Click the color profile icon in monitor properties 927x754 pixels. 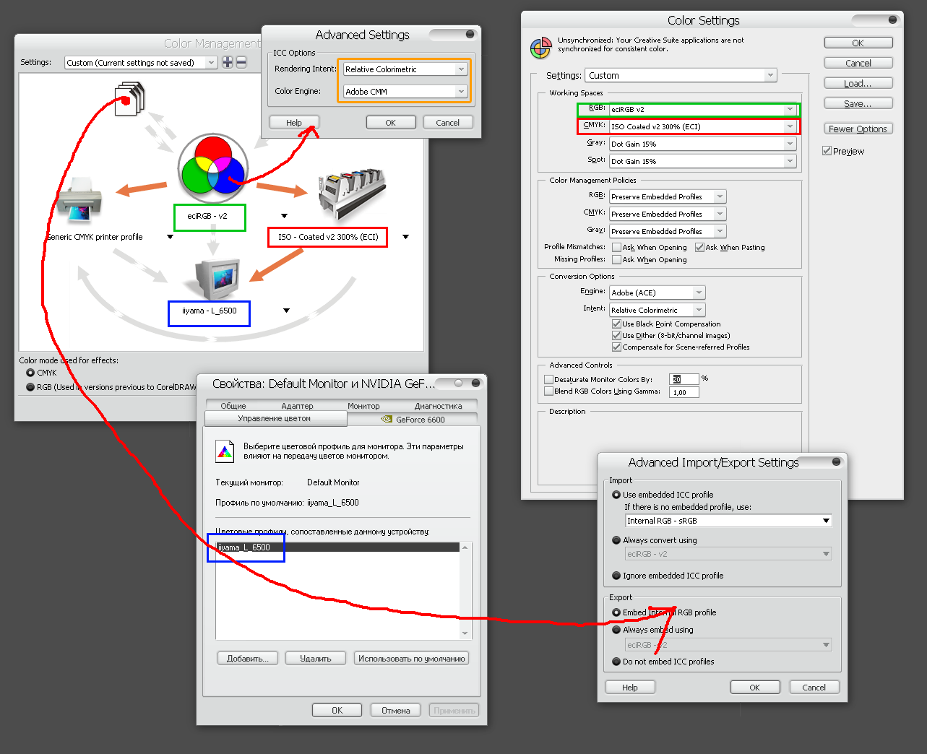225,451
